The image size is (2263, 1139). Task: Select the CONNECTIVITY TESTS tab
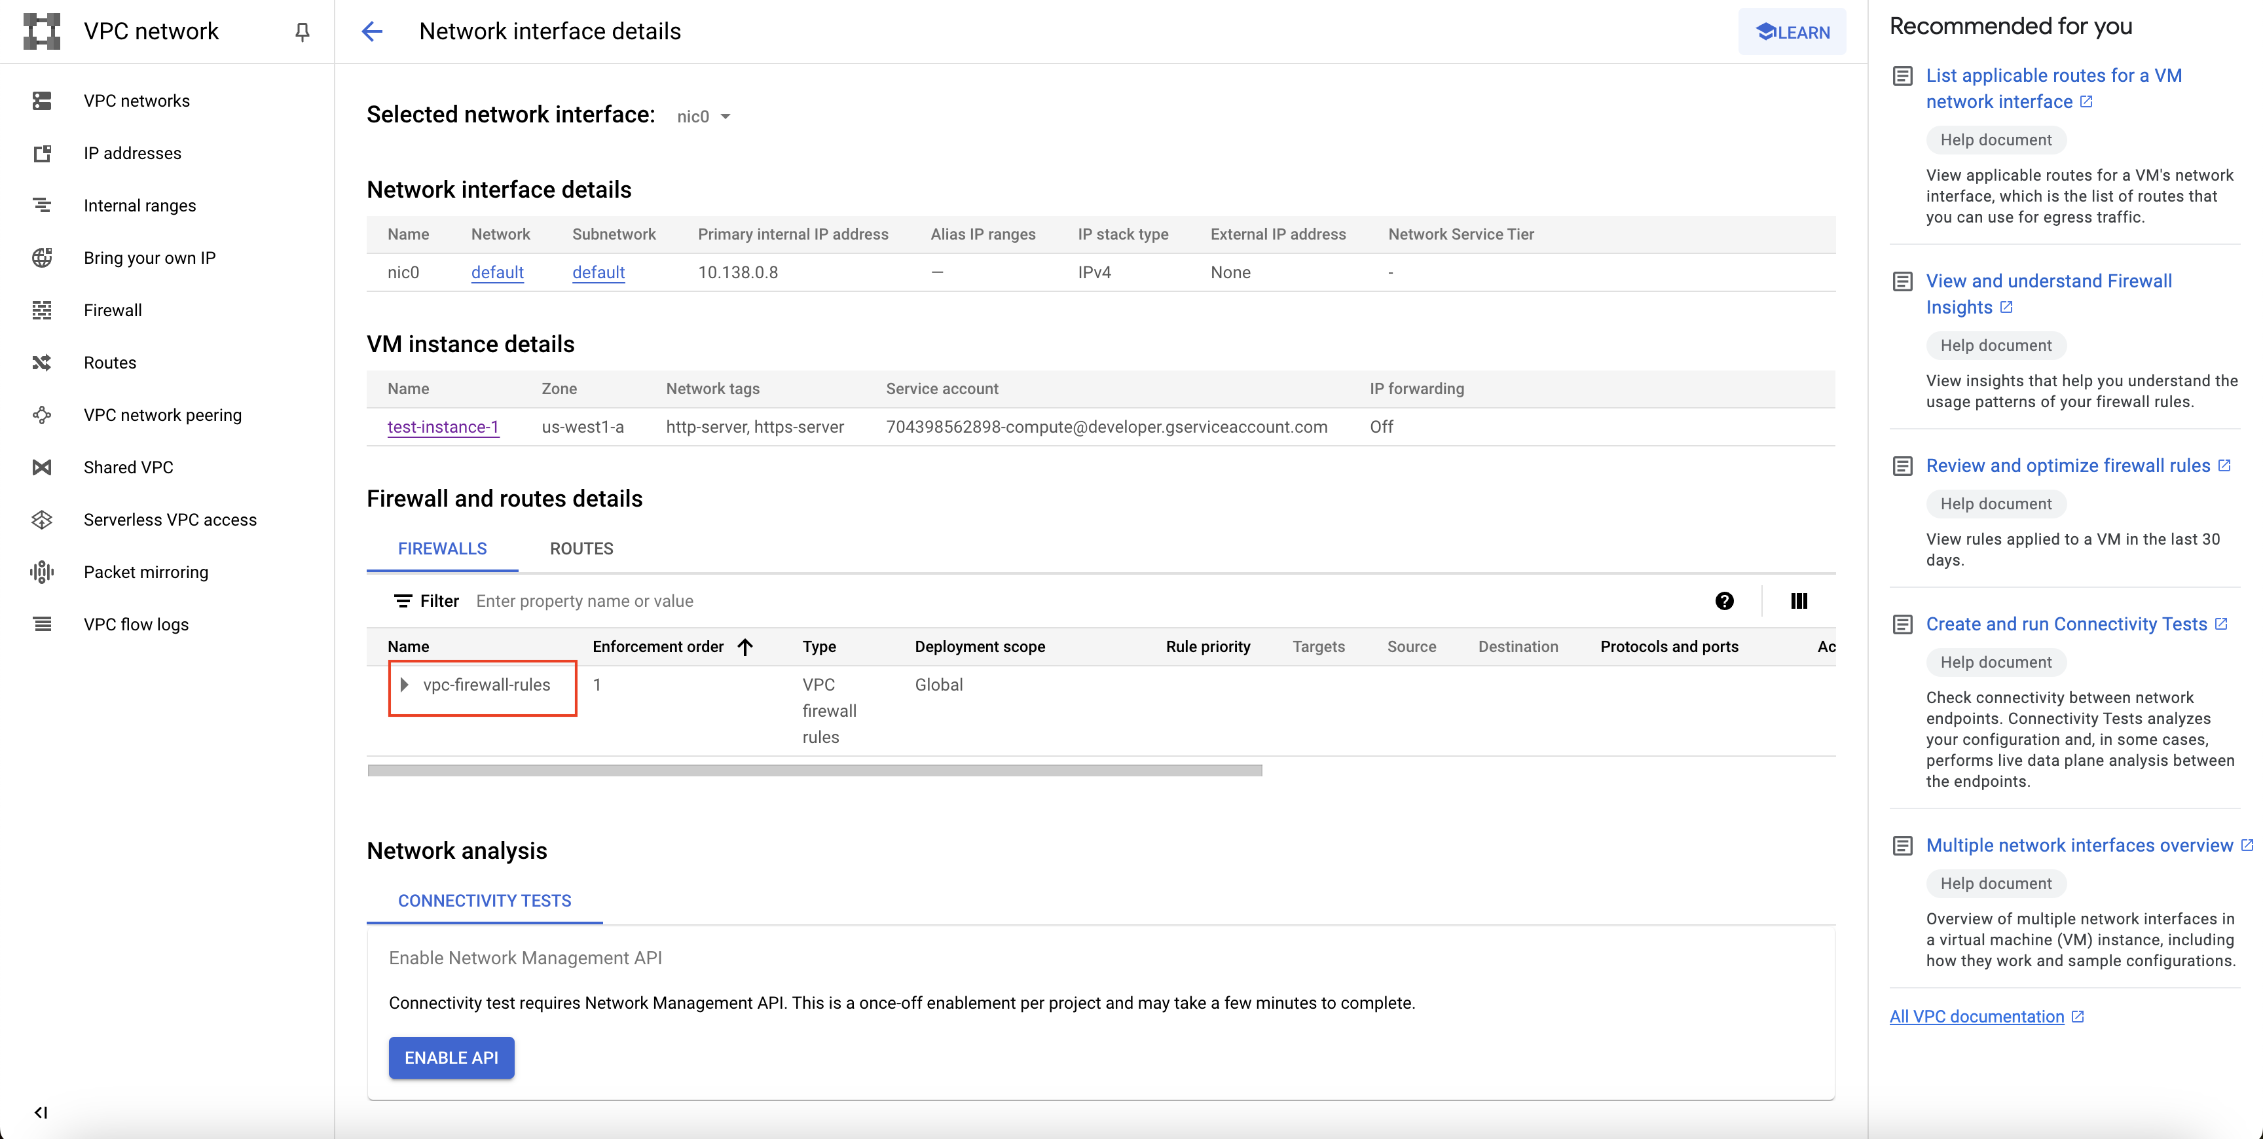(484, 901)
